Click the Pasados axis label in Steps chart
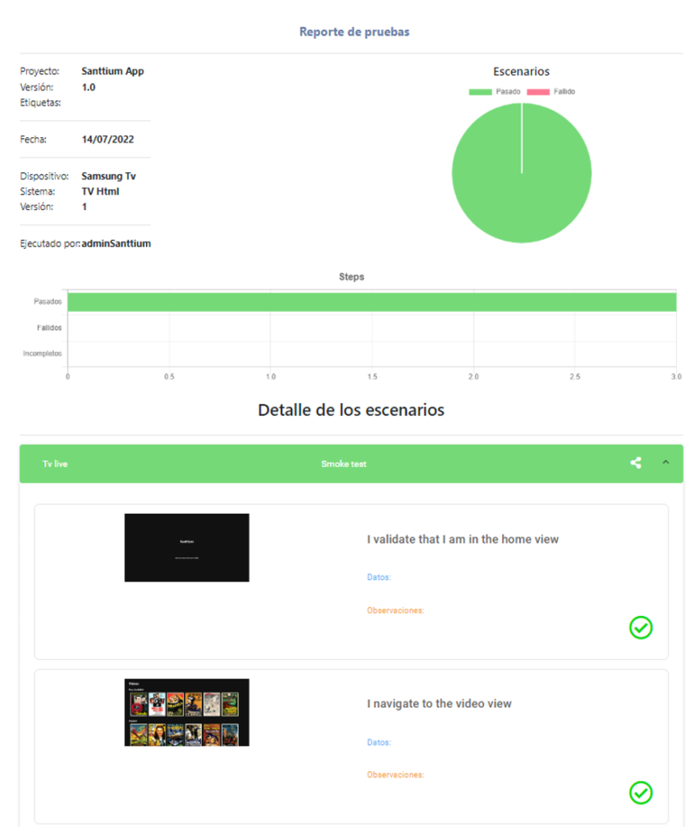694x827 pixels. (x=48, y=302)
